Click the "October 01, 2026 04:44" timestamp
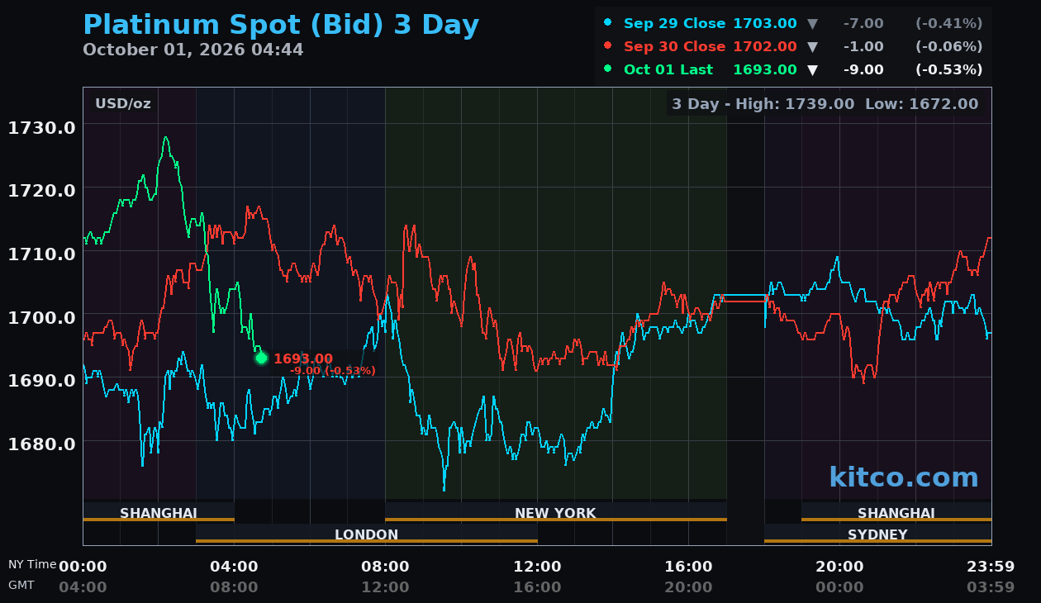 193,50
